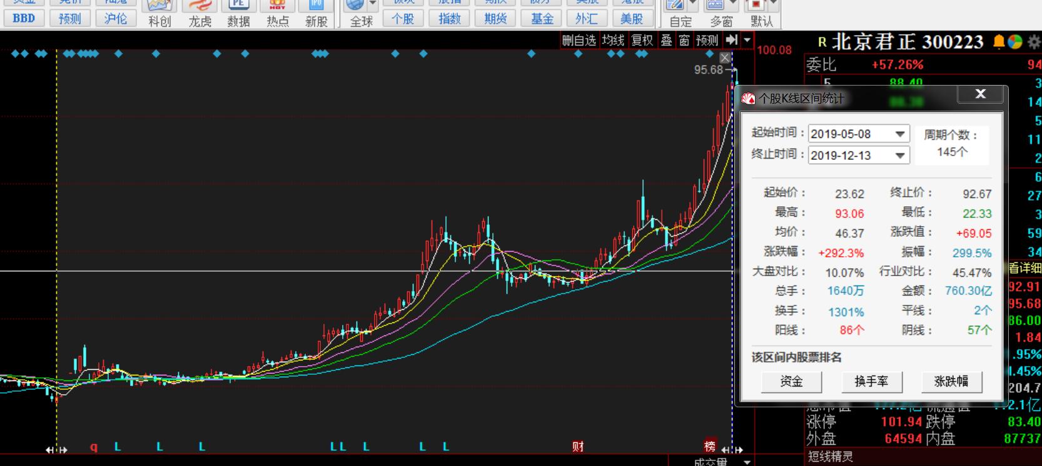Switch to the 个股 tab

(403, 19)
